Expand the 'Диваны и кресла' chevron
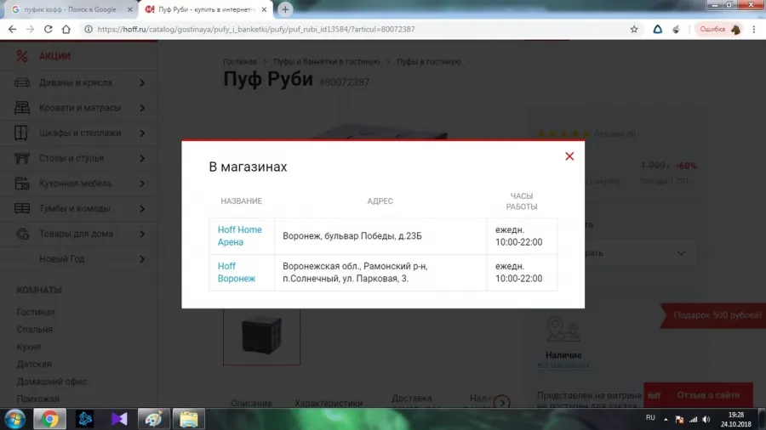 point(142,83)
